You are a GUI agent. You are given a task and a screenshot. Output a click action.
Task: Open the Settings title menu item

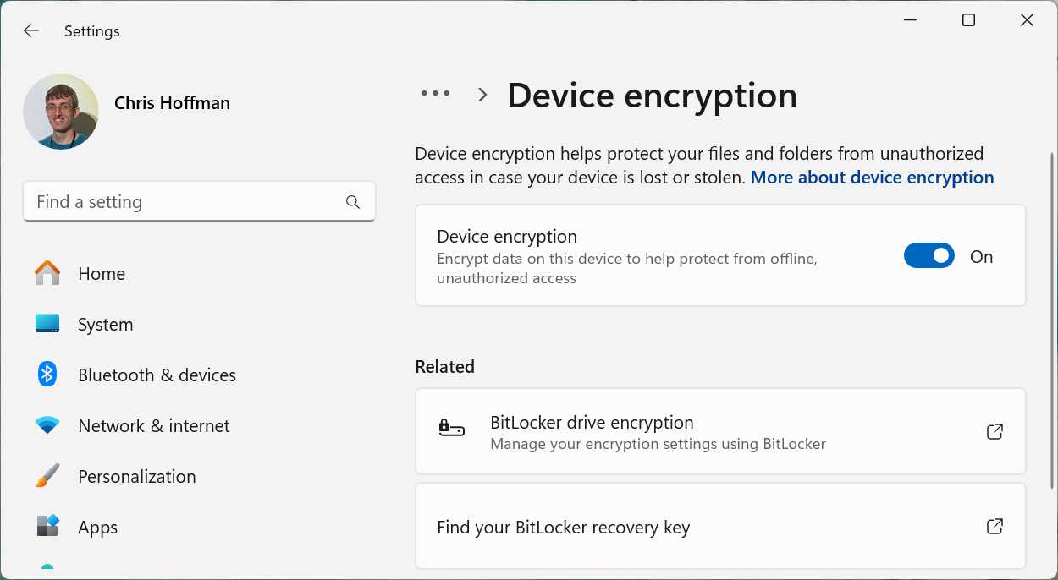[x=91, y=30]
